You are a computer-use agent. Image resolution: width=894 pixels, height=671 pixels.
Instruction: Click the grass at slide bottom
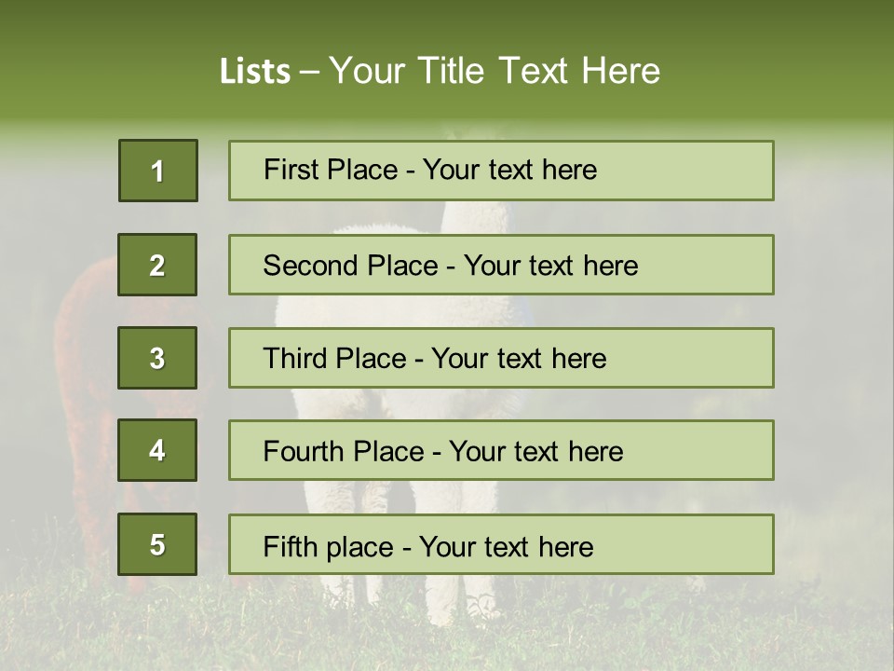click(652, 634)
